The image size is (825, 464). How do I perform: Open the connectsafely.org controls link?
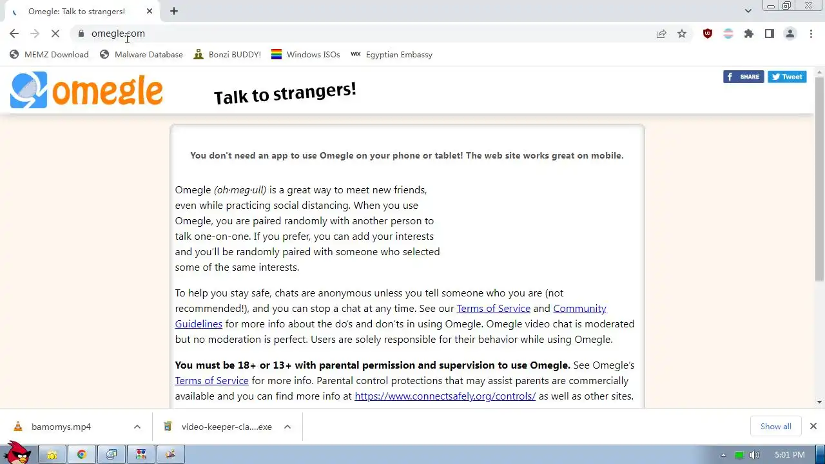[x=445, y=396]
